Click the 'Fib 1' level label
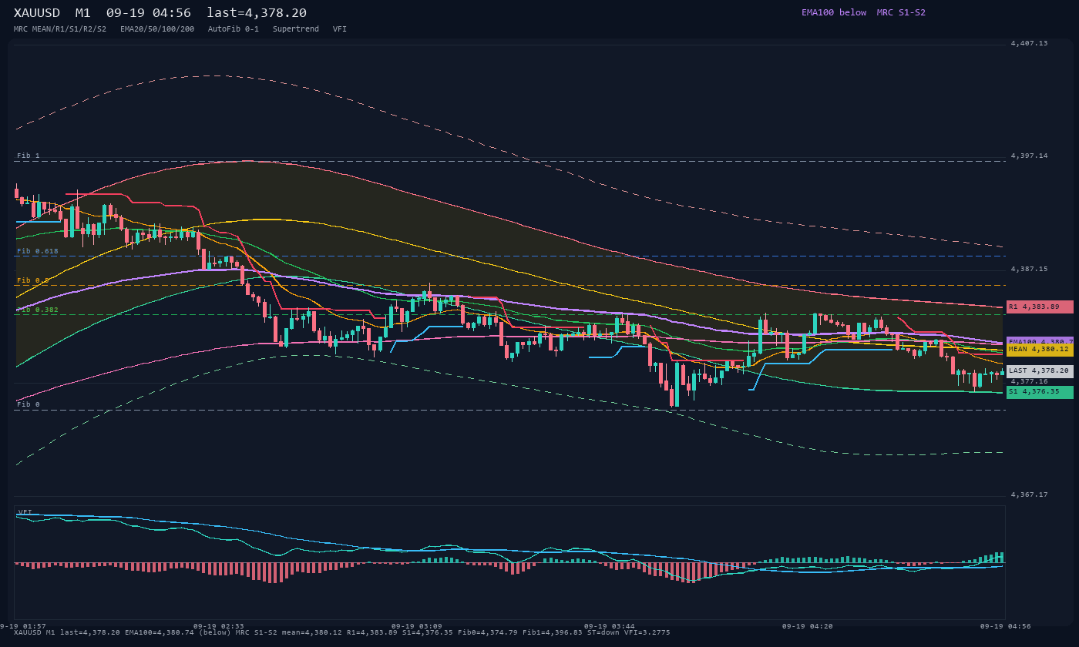The height and width of the screenshot is (647, 1079). coord(29,156)
